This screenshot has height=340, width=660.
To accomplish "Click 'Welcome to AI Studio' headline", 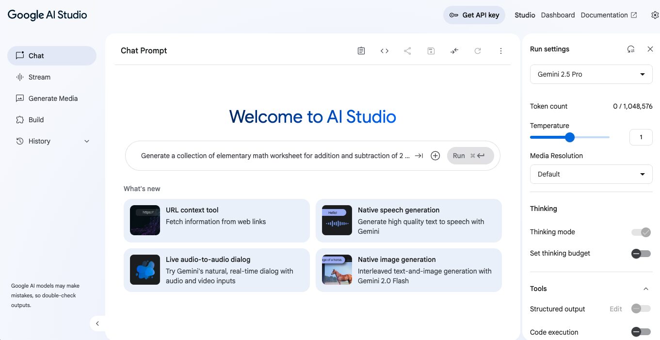I will click(x=313, y=116).
